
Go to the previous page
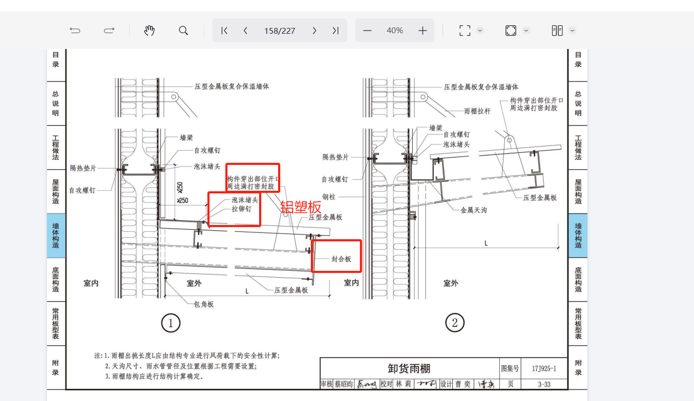245,31
